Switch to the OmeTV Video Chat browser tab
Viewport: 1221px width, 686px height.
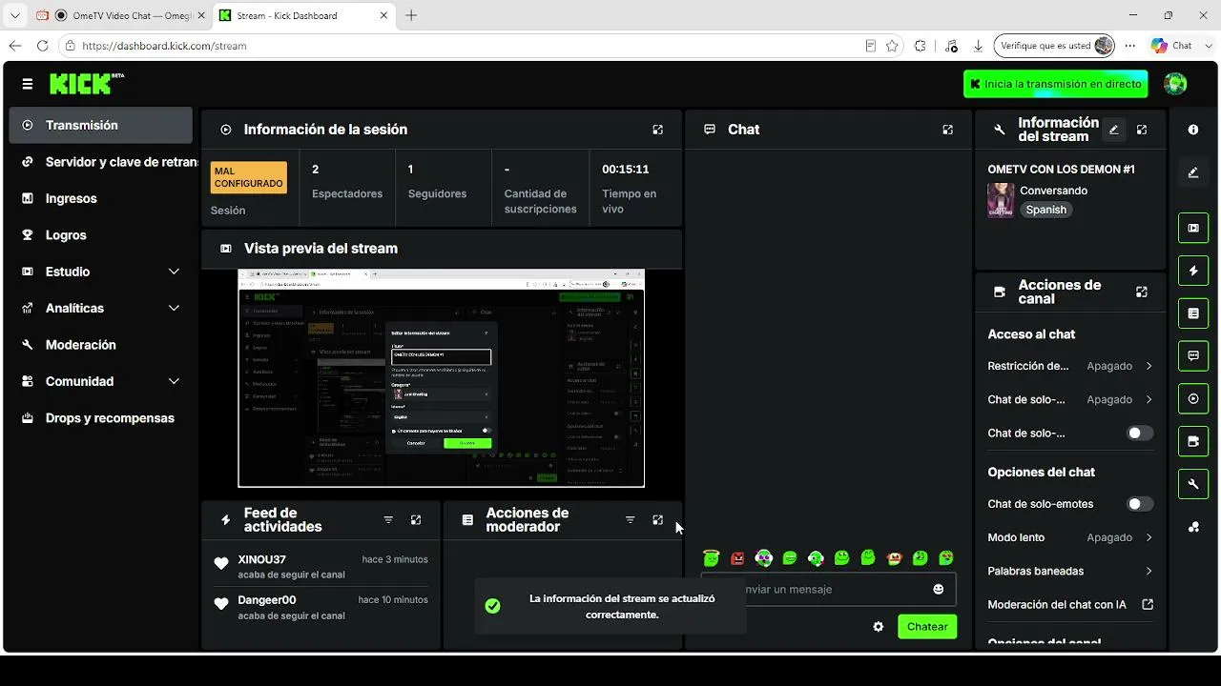point(119,15)
